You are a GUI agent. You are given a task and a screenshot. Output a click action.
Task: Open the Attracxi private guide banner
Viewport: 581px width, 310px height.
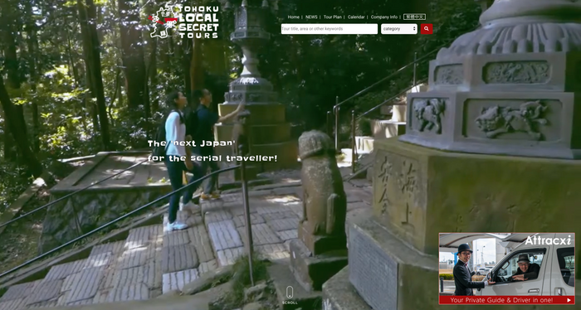coord(506,269)
